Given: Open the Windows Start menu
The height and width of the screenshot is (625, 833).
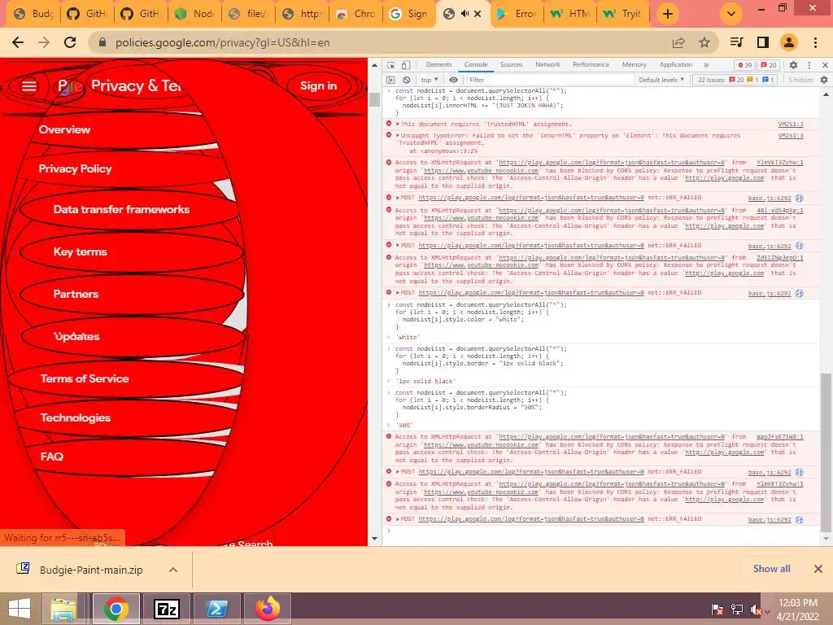Looking at the screenshot, I should (x=20, y=609).
